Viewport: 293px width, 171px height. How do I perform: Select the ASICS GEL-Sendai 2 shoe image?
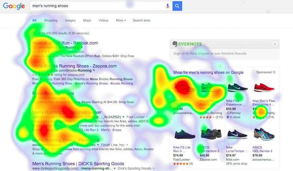coord(264,134)
